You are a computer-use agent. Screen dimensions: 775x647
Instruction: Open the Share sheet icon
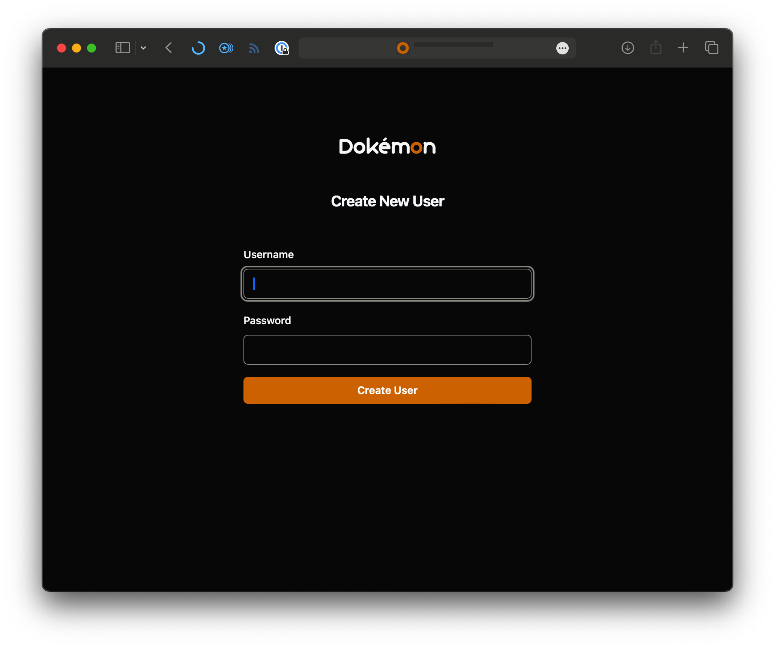pyautogui.click(x=656, y=47)
